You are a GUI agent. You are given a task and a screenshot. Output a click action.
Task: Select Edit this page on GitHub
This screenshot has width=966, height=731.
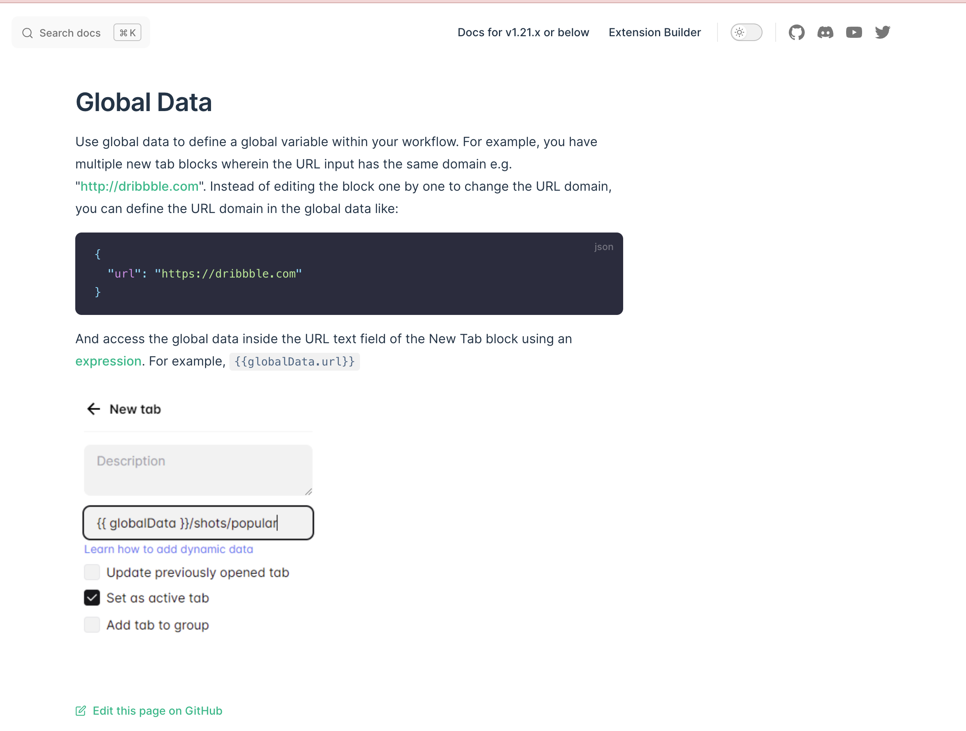[157, 711]
